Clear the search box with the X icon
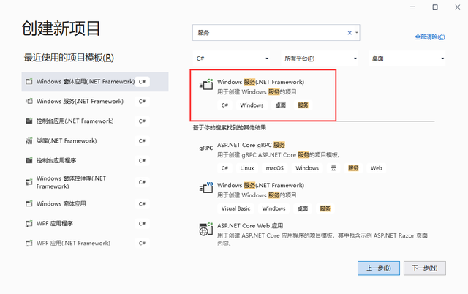468x294 pixels. [x=350, y=33]
